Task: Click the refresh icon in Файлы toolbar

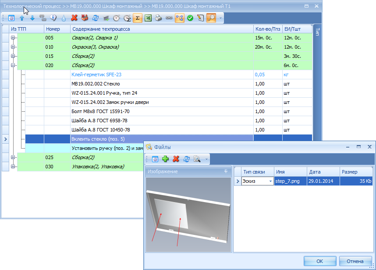Action: [187, 159]
